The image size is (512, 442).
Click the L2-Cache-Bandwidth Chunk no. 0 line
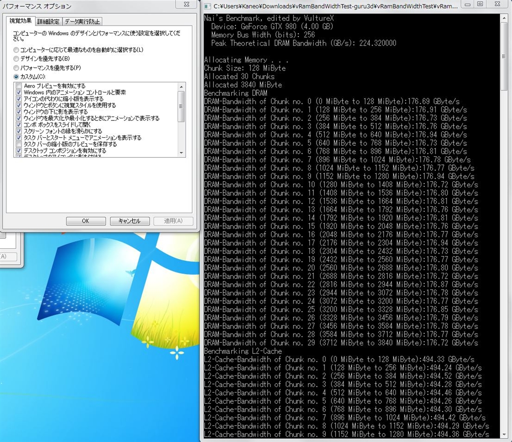(339, 360)
